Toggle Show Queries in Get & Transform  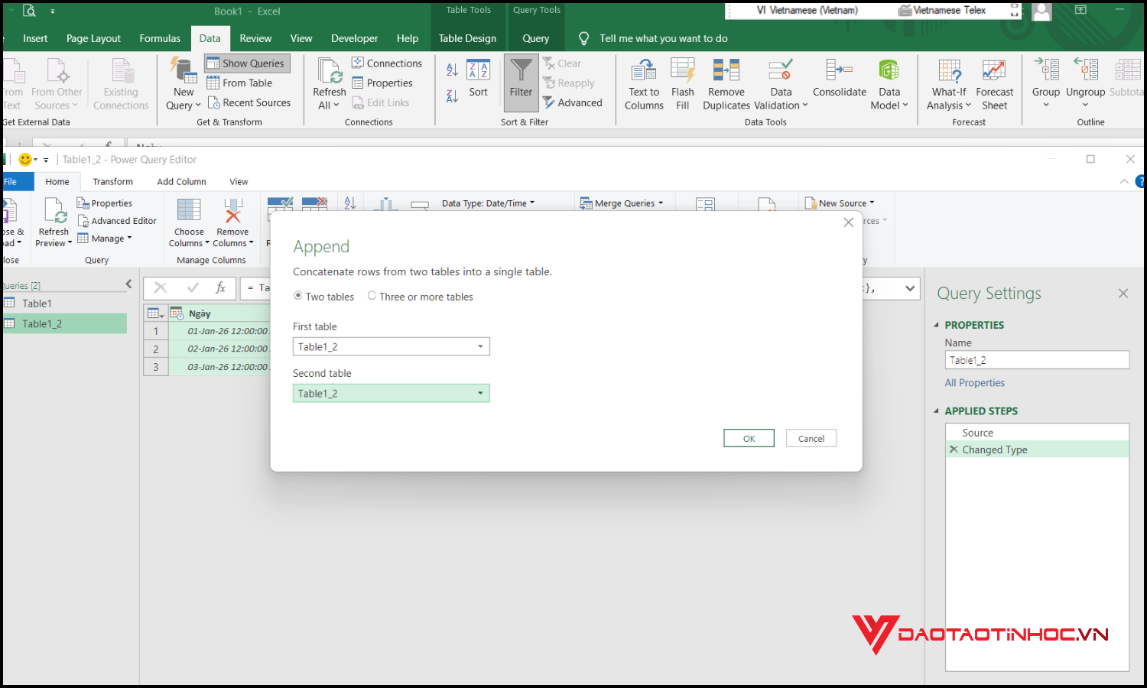246,63
